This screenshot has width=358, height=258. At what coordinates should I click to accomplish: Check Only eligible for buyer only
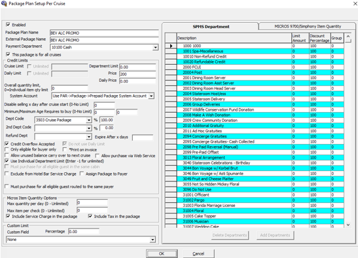7,149
